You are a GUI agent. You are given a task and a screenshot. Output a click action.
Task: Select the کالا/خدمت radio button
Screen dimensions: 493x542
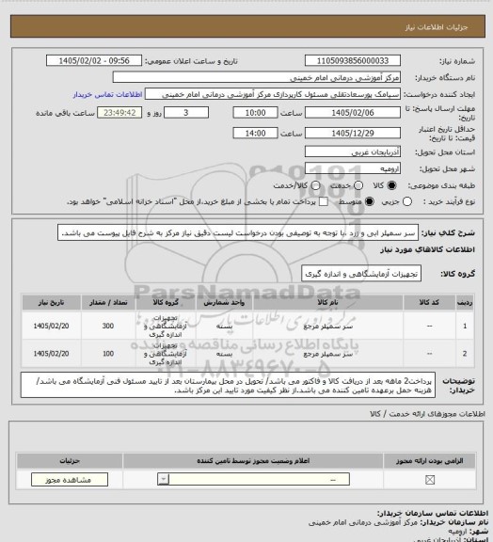tap(315, 185)
